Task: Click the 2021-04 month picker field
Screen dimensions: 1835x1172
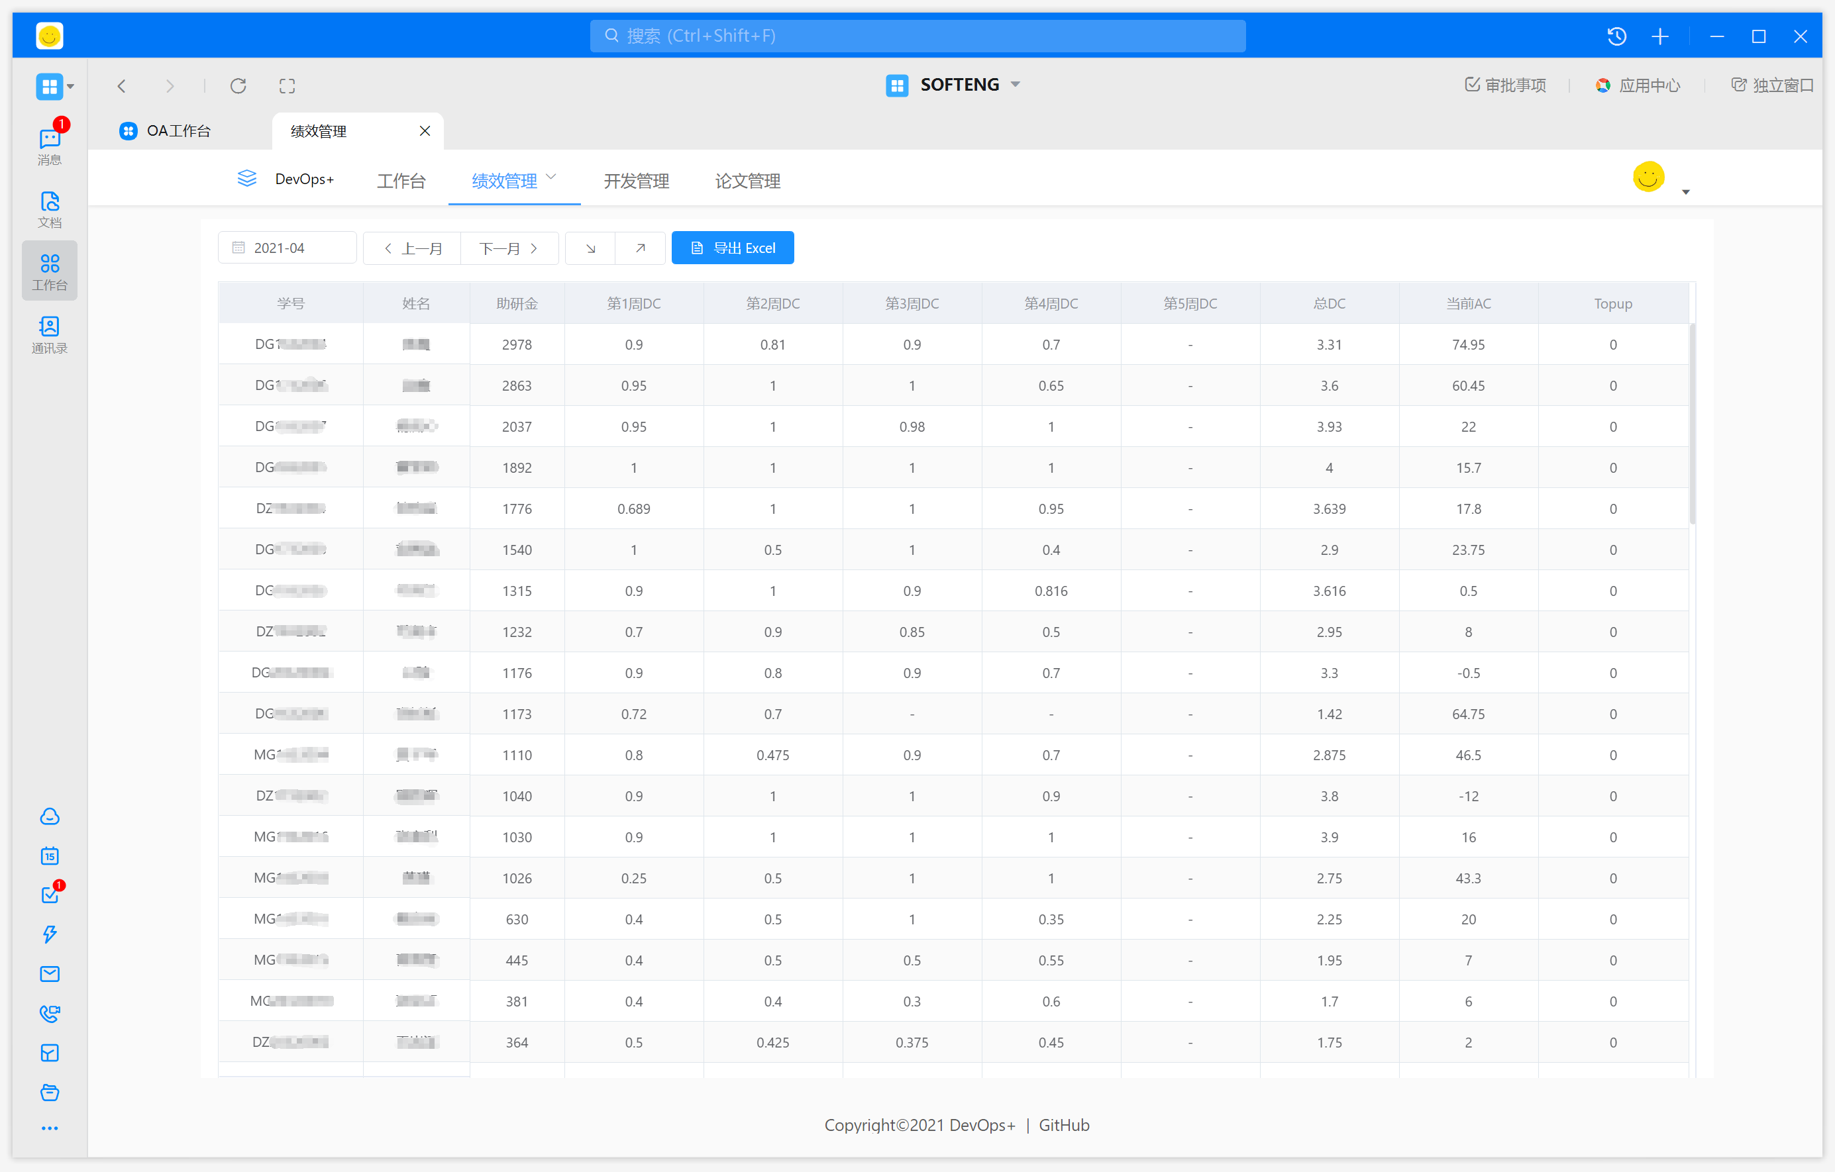Action: tap(288, 248)
